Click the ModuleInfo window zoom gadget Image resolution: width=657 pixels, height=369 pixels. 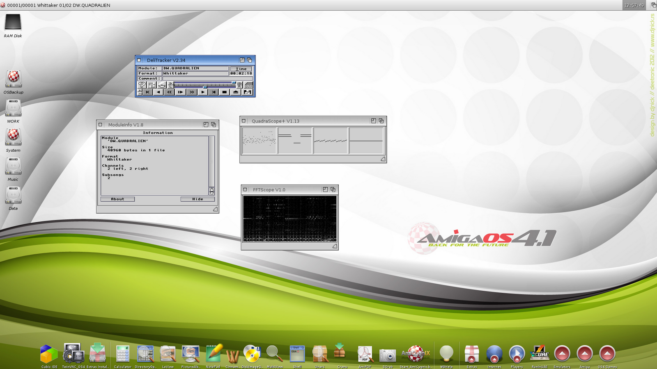[x=206, y=125]
